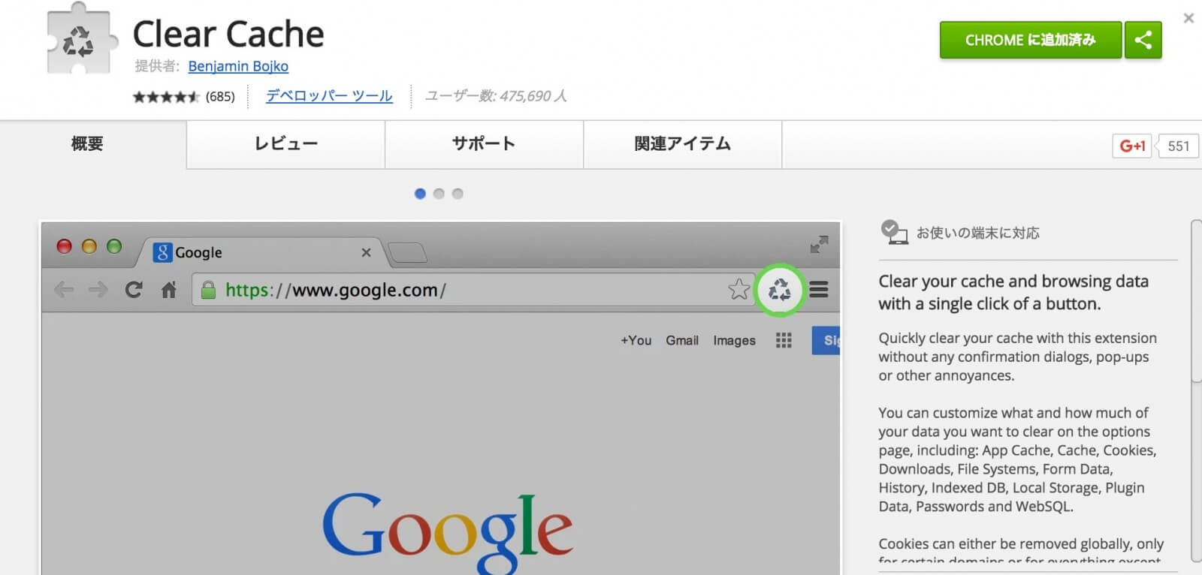Click the Gmail link in screenshot

point(682,340)
